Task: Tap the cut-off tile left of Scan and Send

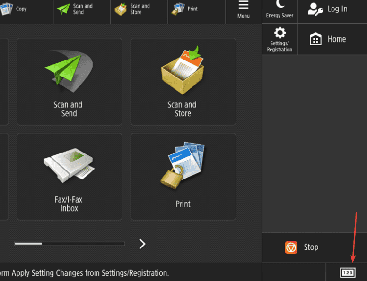Action: (4, 81)
